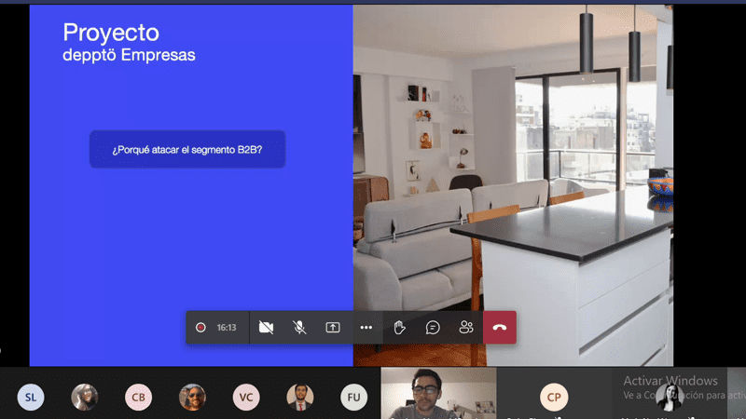Select the sunglasses man photo avatar

pos(192,398)
